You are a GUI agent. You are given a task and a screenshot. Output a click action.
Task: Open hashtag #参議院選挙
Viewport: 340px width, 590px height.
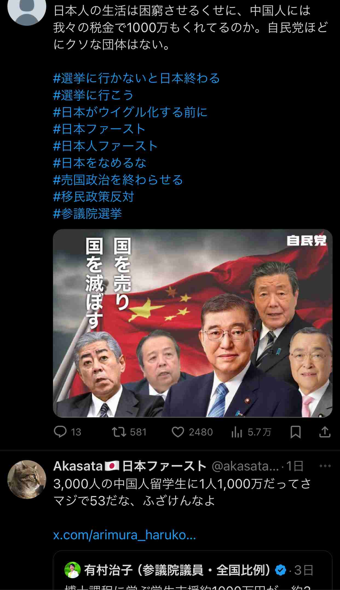pos(87,214)
